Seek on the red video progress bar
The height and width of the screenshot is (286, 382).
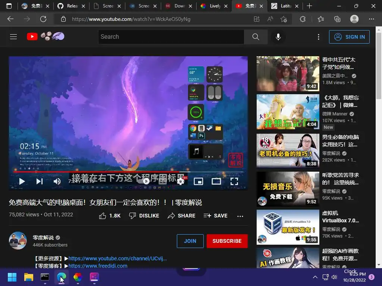coord(128,172)
